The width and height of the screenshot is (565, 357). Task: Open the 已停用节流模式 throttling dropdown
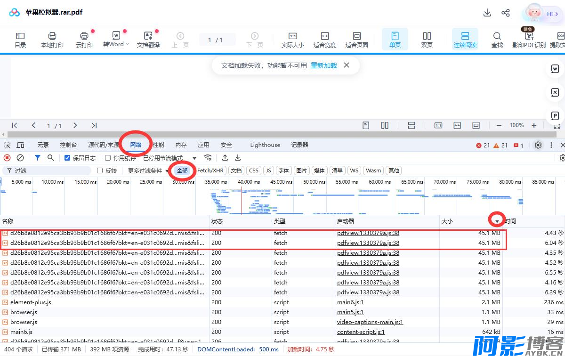[170, 158]
